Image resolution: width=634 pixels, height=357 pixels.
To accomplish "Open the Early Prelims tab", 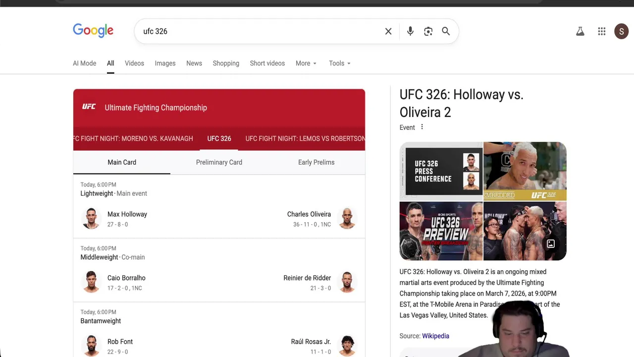I will pyautogui.click(x=316, y=162).
